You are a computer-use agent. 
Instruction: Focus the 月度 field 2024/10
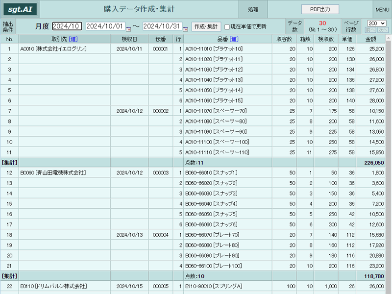[67, 26]
